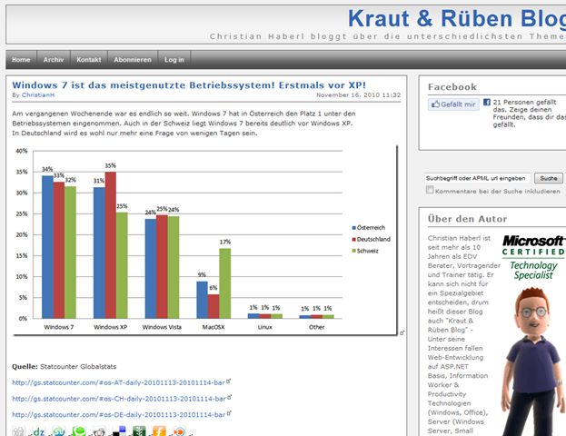566x436 pixels.
Task: Click the post date November 16, 2010 11:32
Action: click(359, 95)
